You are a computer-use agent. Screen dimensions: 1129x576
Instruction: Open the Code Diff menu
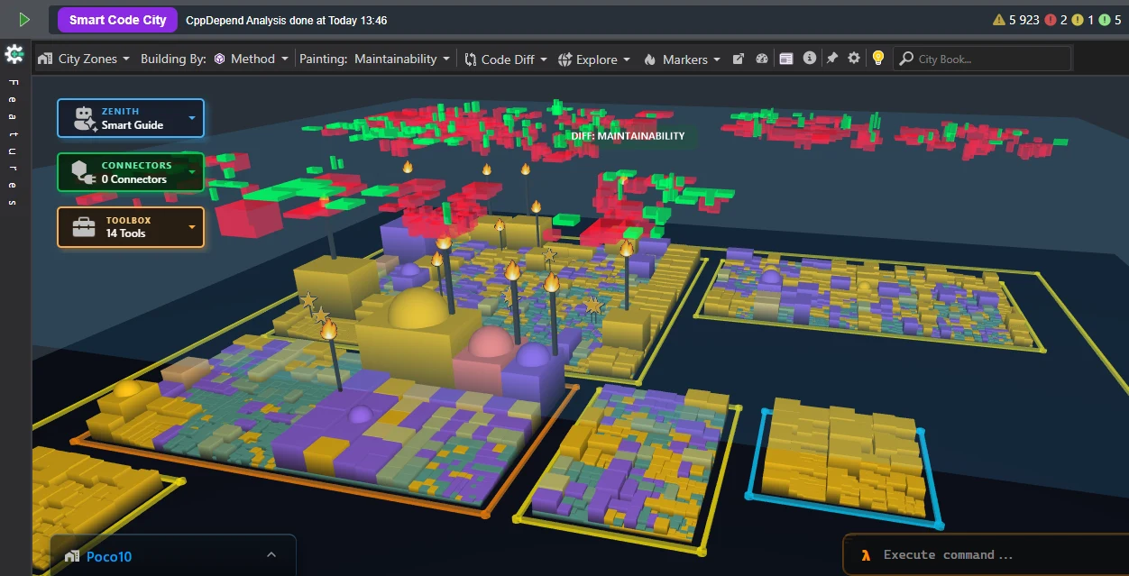click(506, 59)
